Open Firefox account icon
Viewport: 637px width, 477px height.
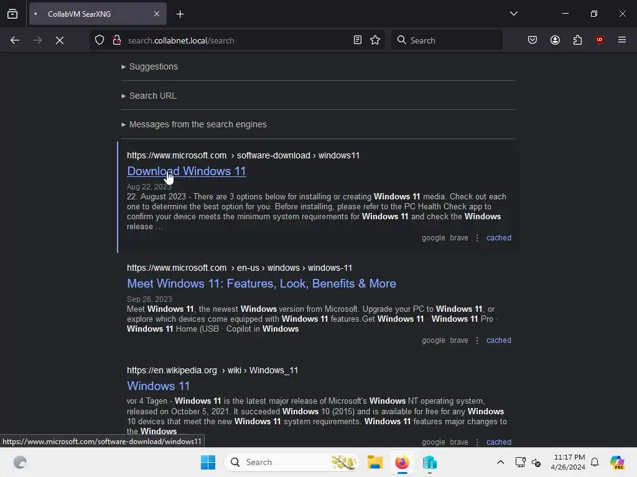coord(556,40)
